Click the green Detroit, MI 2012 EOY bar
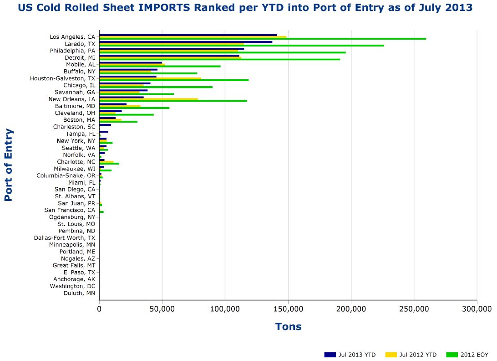 pos(219,59)
